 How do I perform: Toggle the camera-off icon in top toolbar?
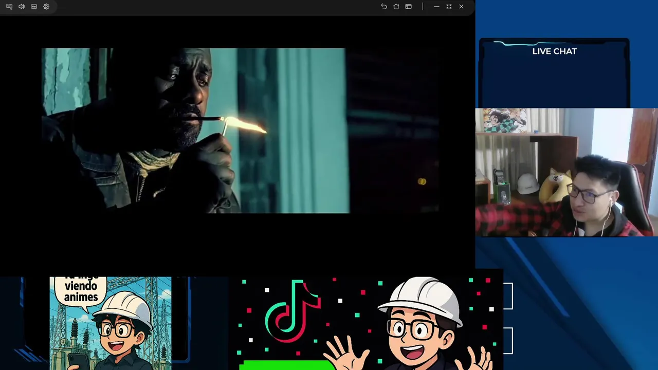click(x=9, y=7)
